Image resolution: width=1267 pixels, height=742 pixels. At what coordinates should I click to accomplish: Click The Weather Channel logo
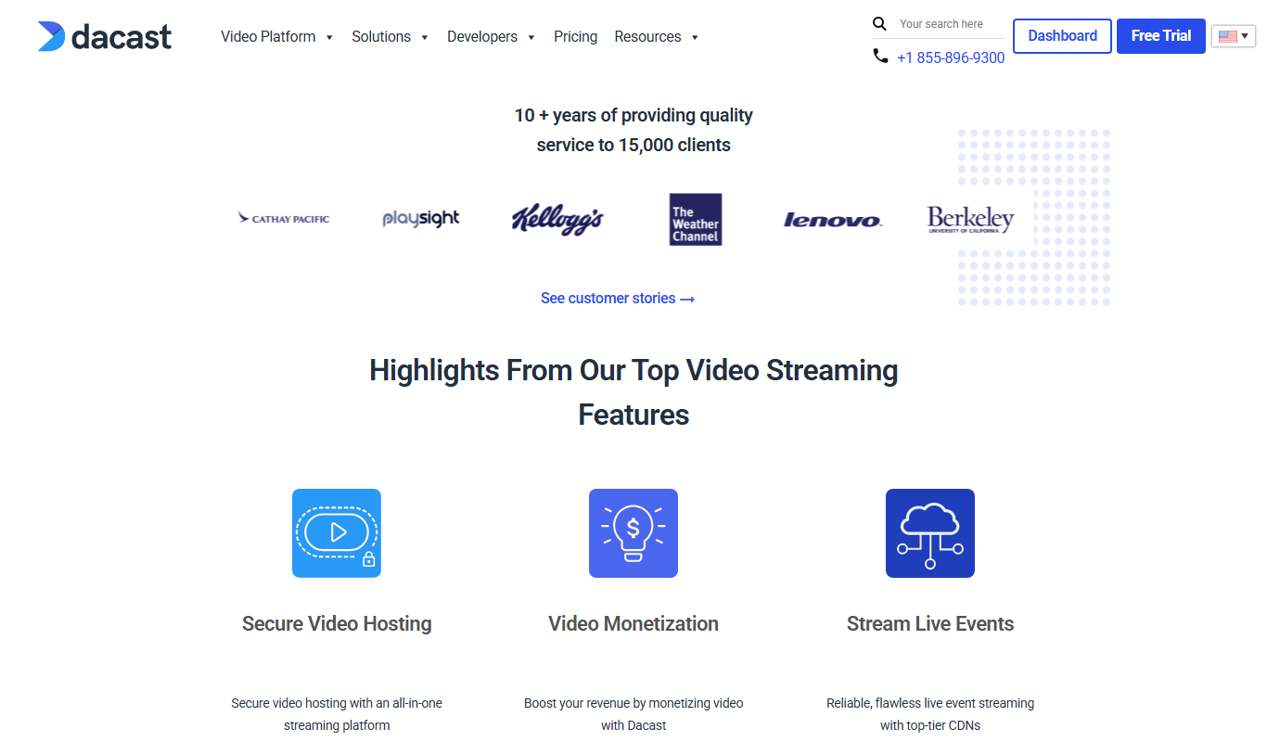point(696,219)
